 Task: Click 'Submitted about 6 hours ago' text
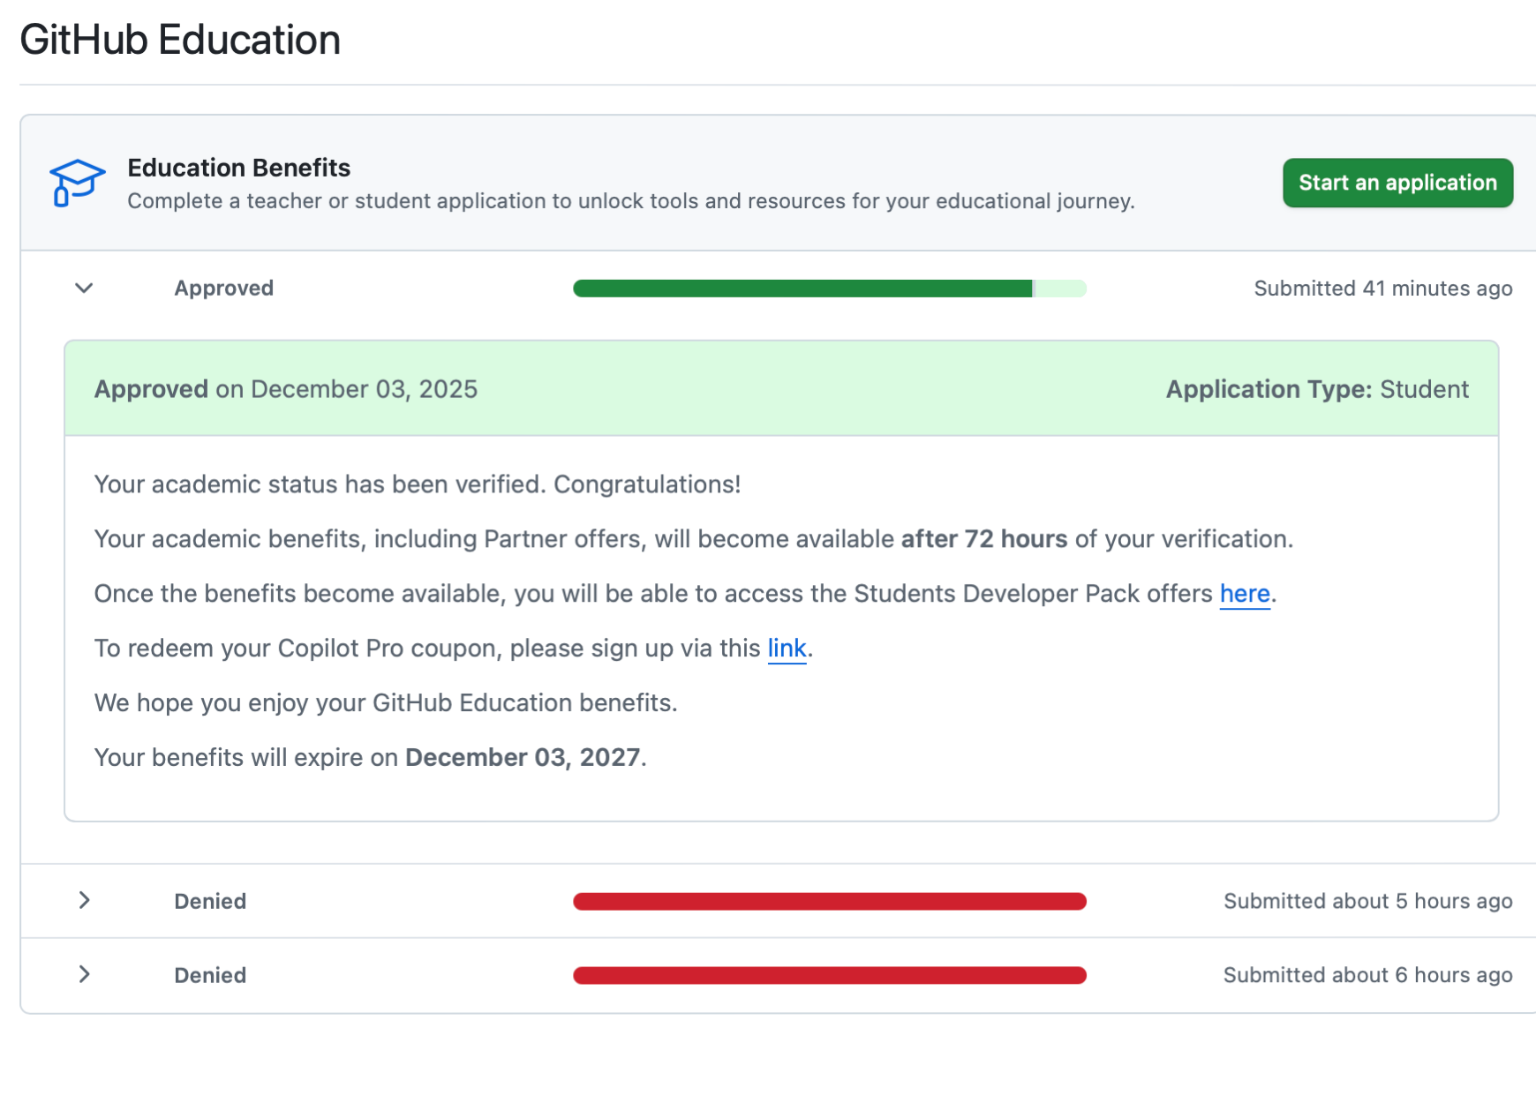1367,975
